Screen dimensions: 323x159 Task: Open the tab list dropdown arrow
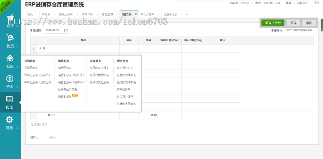(x=187, y=14)
